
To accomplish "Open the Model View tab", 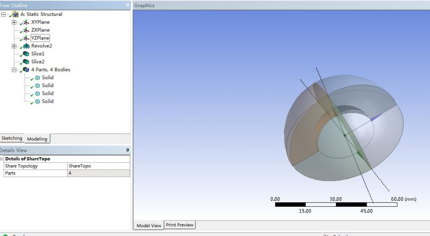I will (149, 226).
